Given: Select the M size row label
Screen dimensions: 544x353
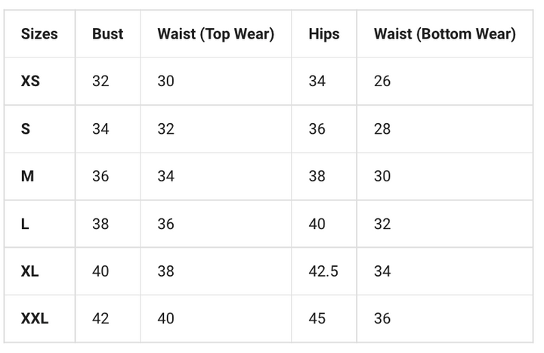Looking at the screenshot, I should click(x=27, y=176).
